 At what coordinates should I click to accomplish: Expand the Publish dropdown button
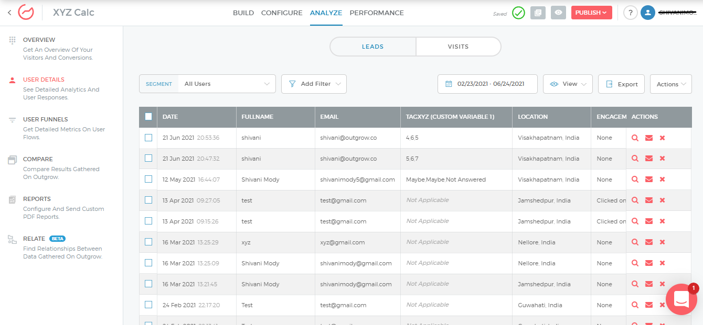tap(591, 13)
